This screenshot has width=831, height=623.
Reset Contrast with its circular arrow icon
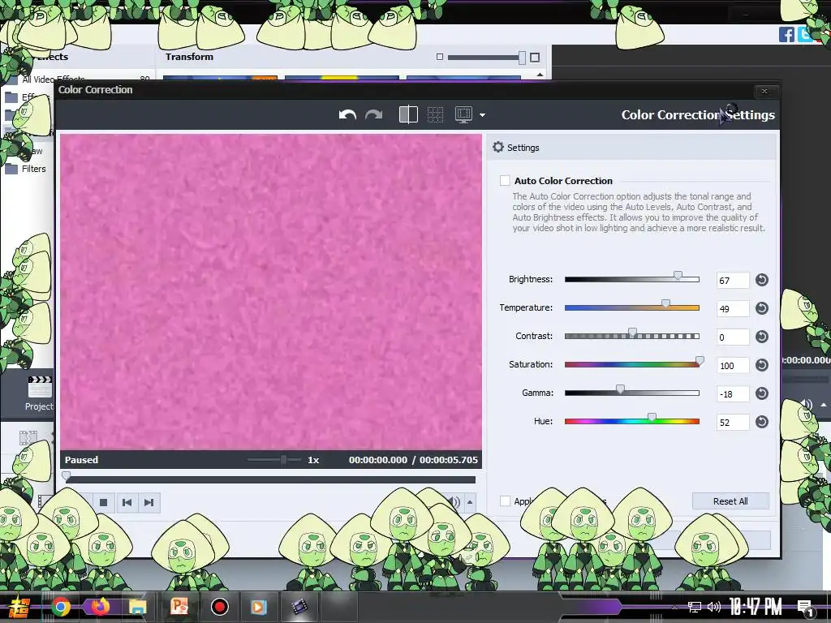pyautogui.click(x=761, y=337)
